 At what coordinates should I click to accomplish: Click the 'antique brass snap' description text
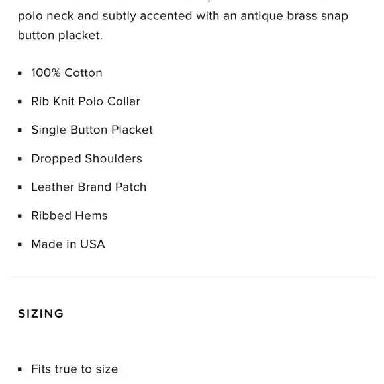pos(294,16)
